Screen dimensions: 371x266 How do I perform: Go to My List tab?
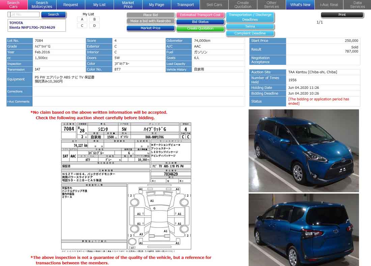[x=99, y=4]
